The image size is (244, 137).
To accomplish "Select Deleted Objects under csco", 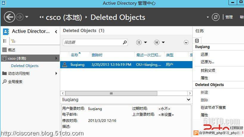I will [25, 66].
